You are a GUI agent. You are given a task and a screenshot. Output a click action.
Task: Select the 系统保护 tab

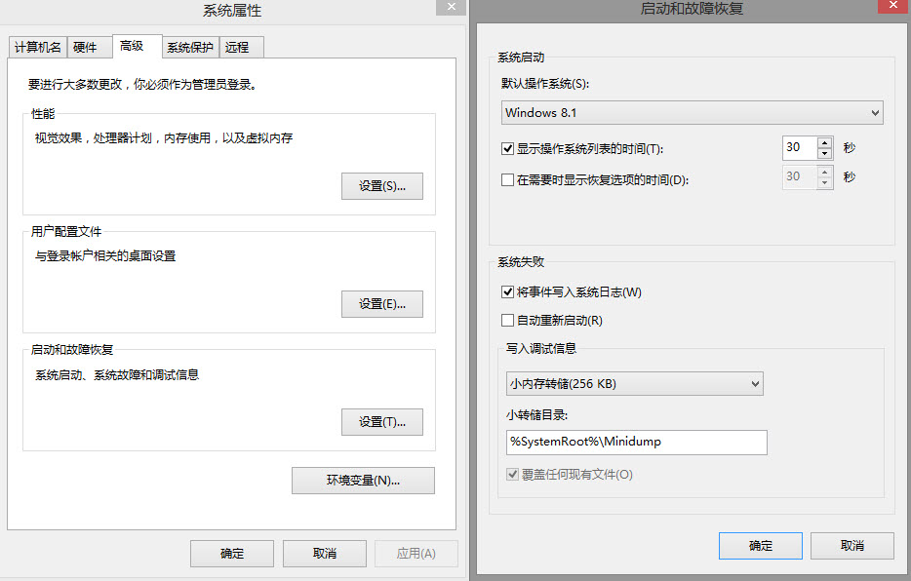tap(189, 48)
